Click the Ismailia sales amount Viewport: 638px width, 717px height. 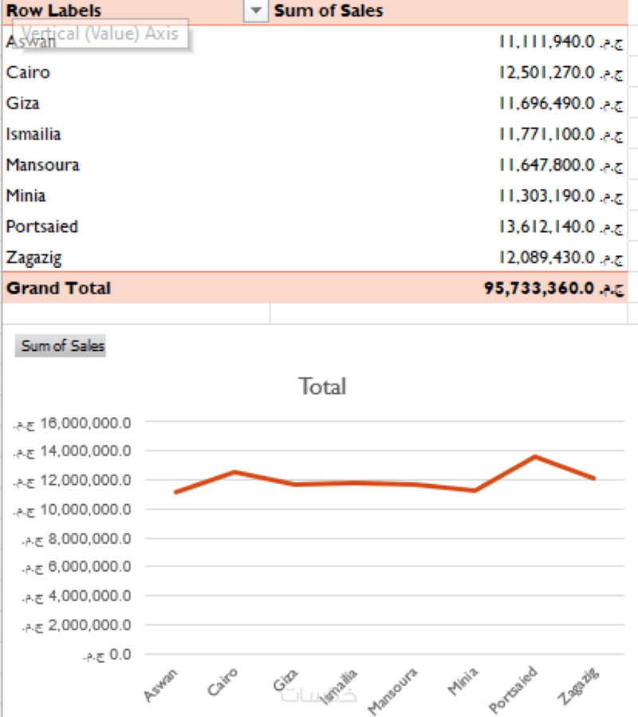[x=558, y=134]
